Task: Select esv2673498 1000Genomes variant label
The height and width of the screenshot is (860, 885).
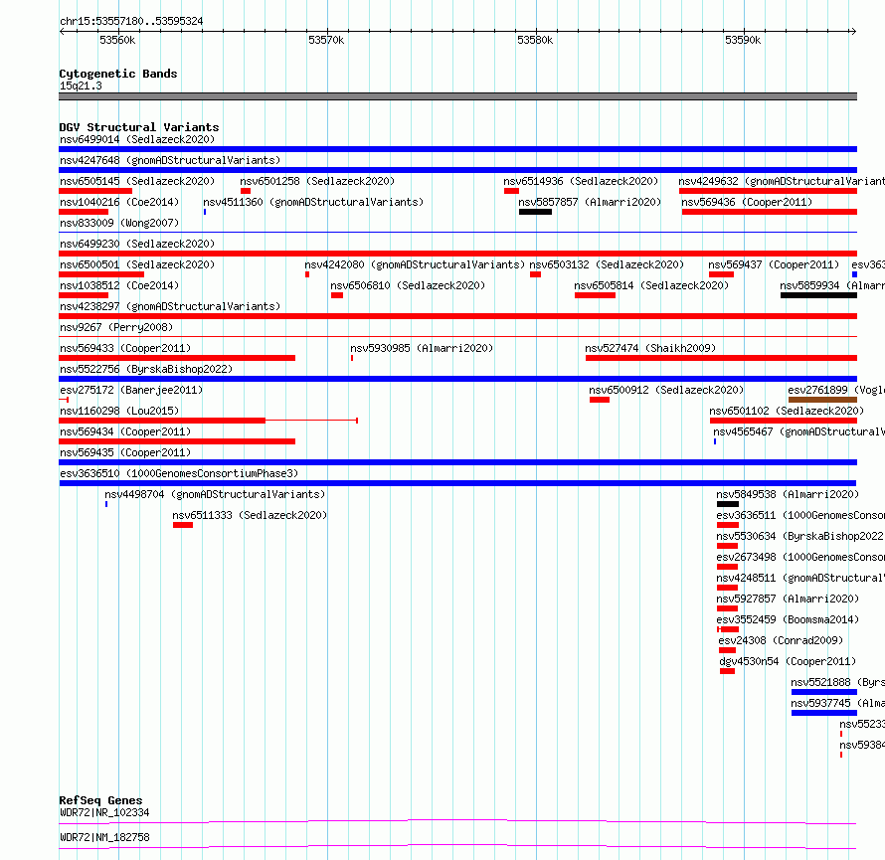Action: point(800,557)
